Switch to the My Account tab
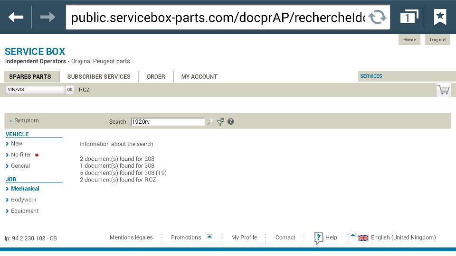Viewport: 456px width, 256px height. pyautogui.click(x=199, y=77)
